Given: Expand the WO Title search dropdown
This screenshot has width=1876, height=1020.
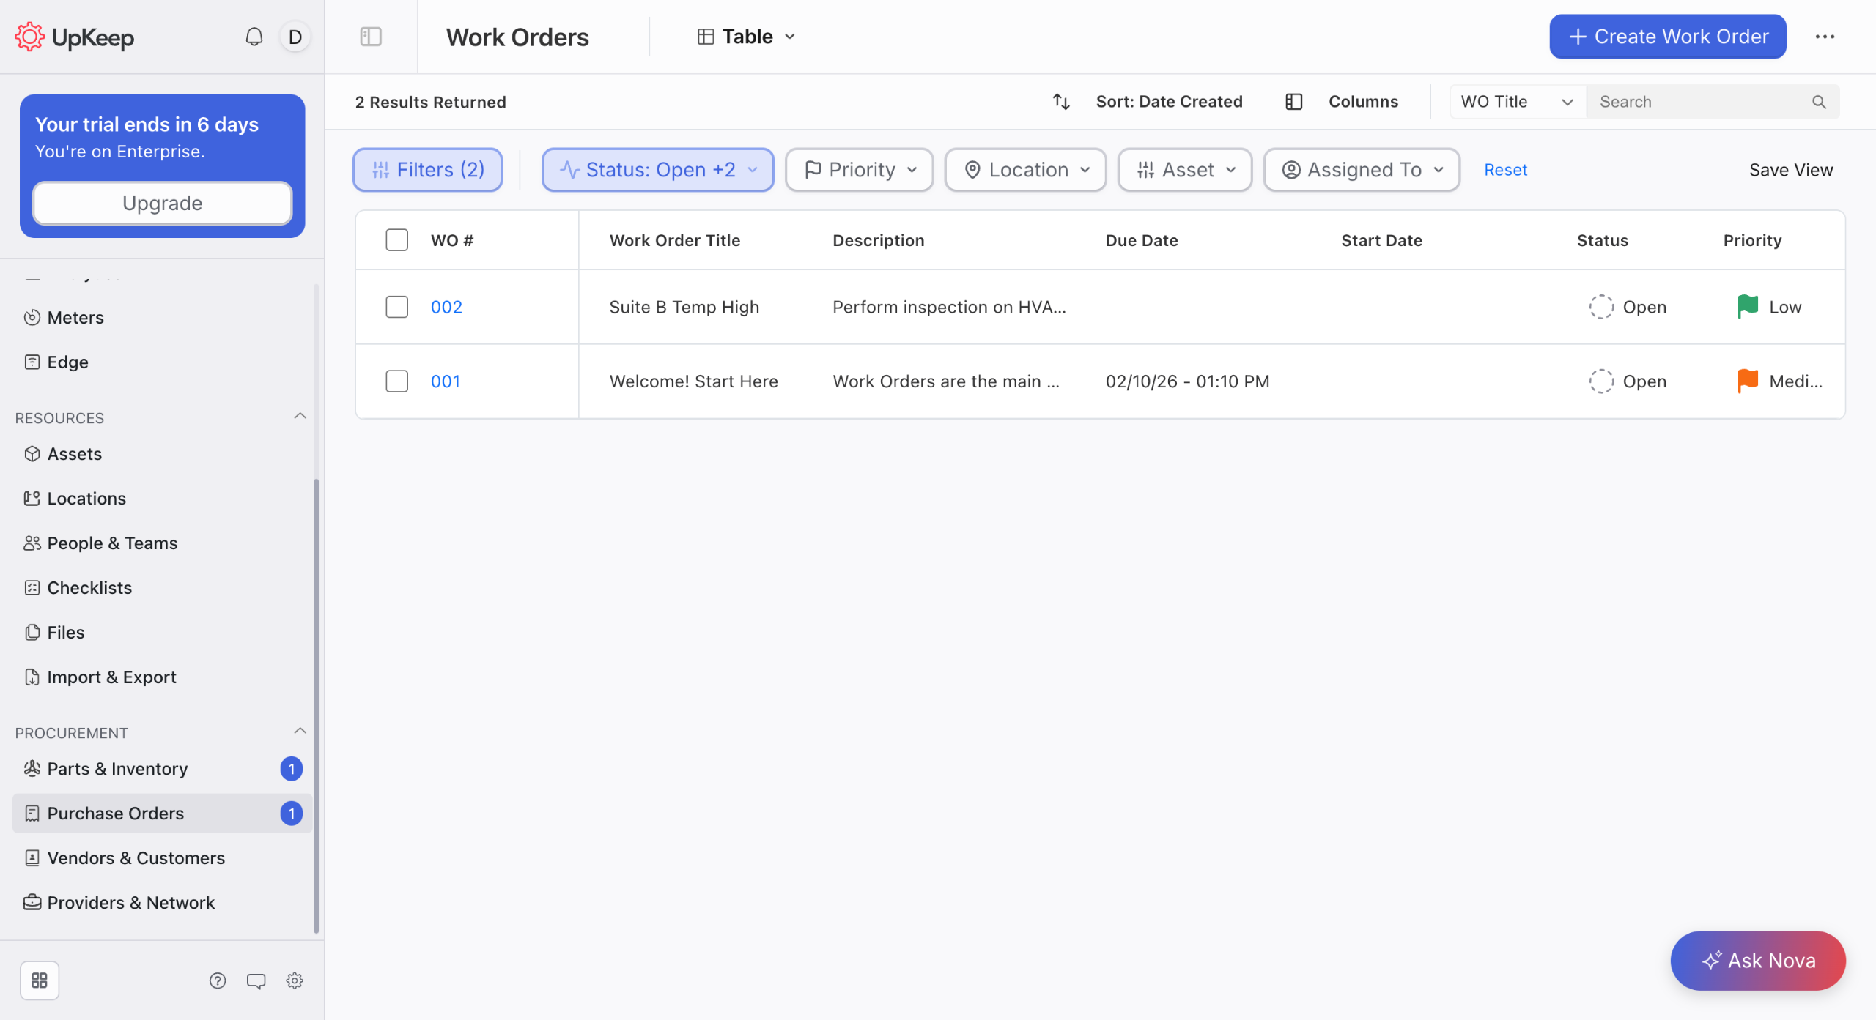Looking at the screenshot, I should coord(1517,102).
